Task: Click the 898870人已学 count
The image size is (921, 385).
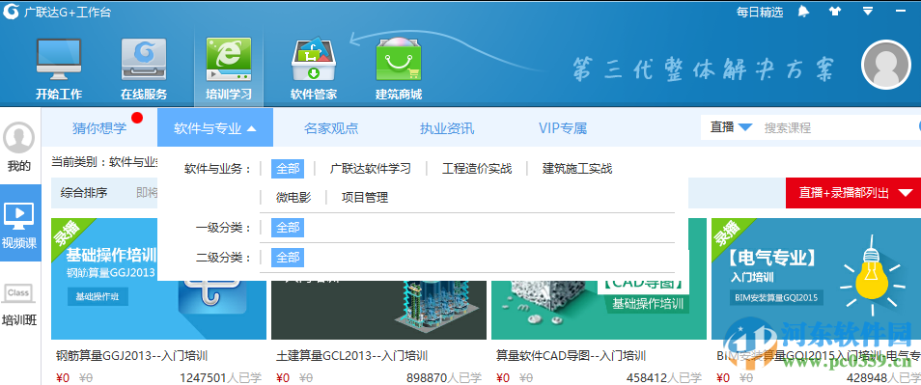Action: point(443,377)
